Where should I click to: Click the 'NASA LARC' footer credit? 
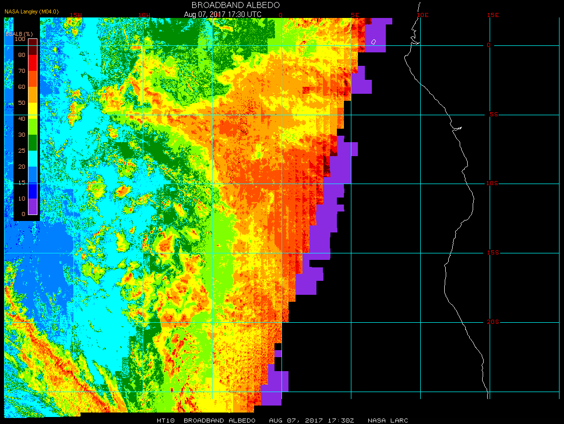tap(388, 421)
